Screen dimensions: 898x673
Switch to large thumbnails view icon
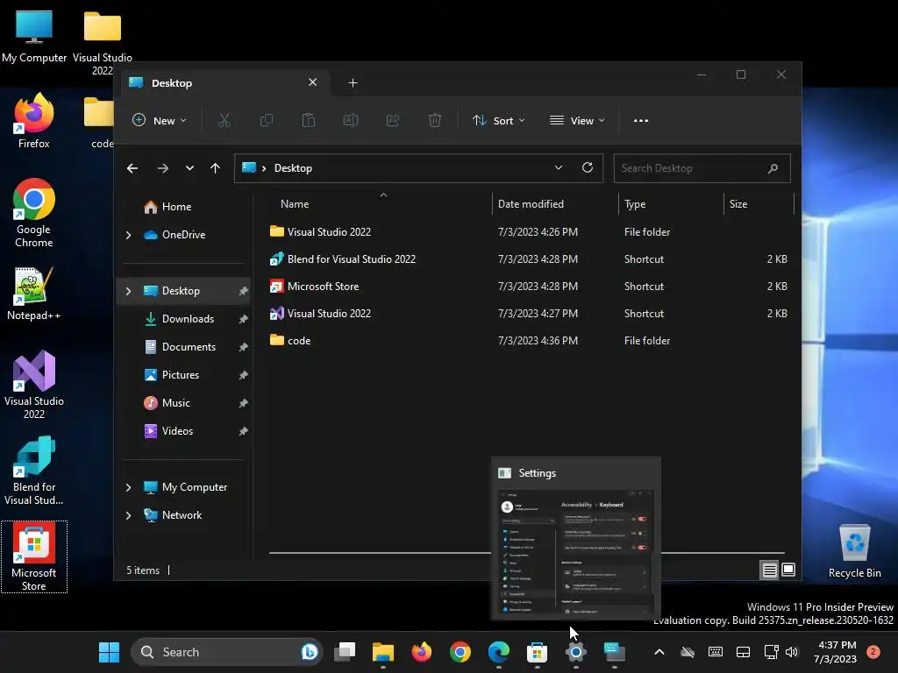(x=788, y=570)
